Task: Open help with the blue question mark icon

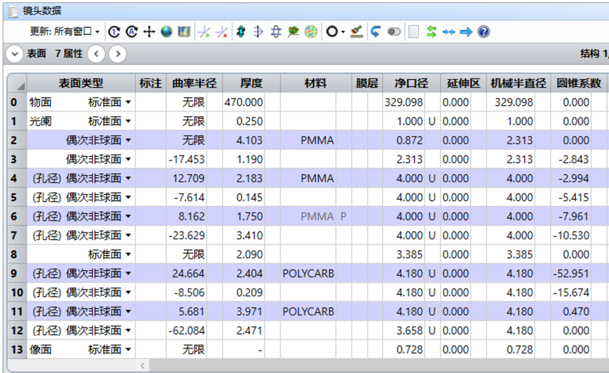Action: pyautogui.click(x=484, y=32)
